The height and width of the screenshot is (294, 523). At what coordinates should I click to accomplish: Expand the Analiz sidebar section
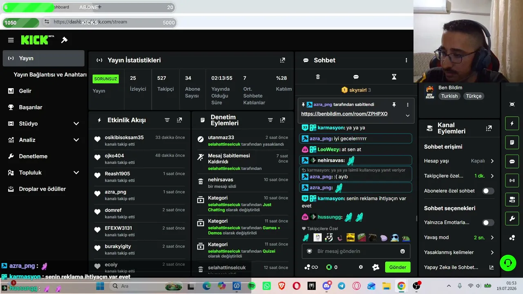coord(76,140)
